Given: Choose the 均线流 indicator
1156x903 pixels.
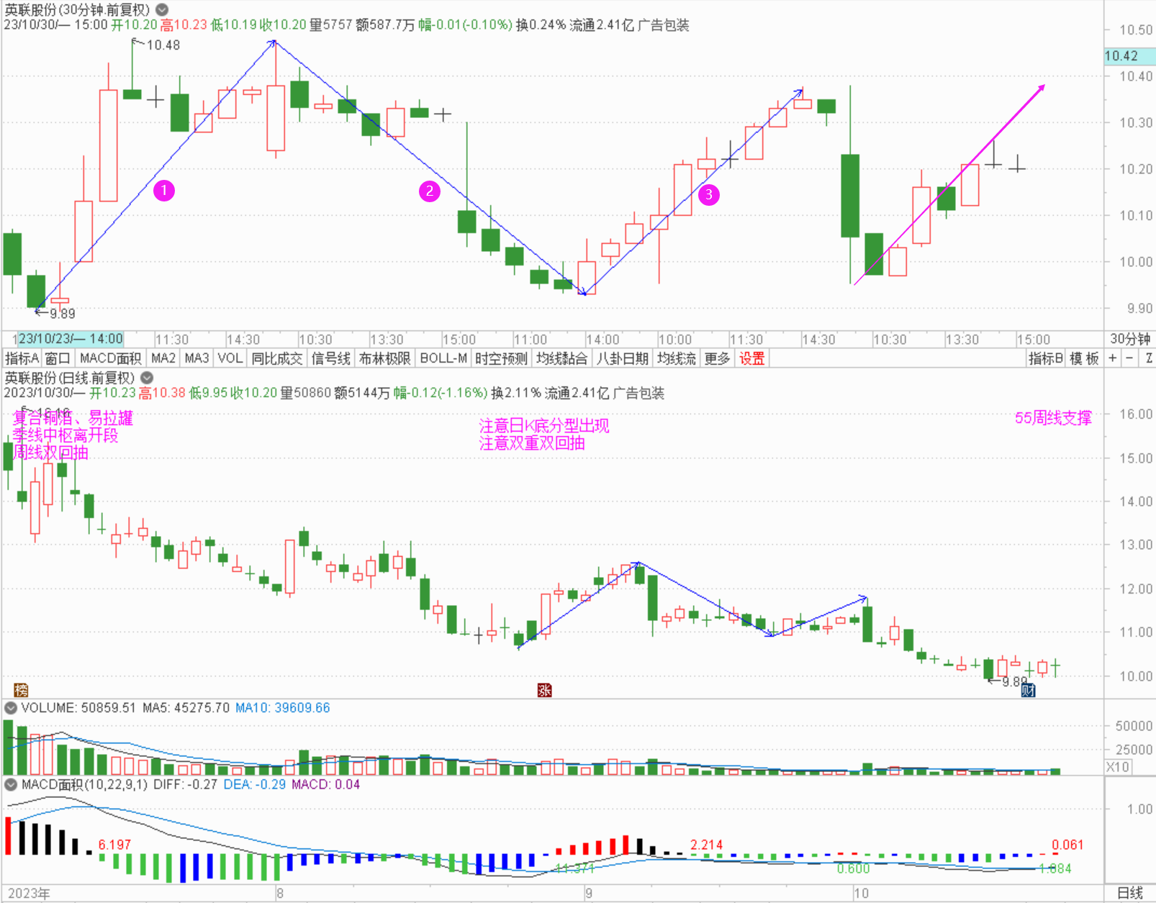Looking at the screenshot, I should click(x=677, y=358).
